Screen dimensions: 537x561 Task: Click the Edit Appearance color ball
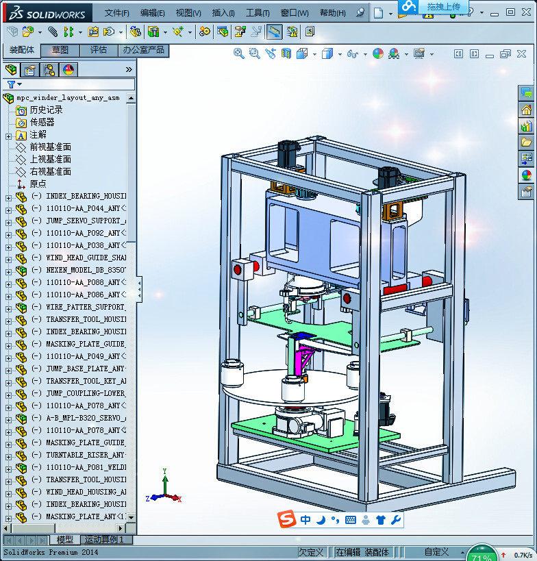(378, 54)
